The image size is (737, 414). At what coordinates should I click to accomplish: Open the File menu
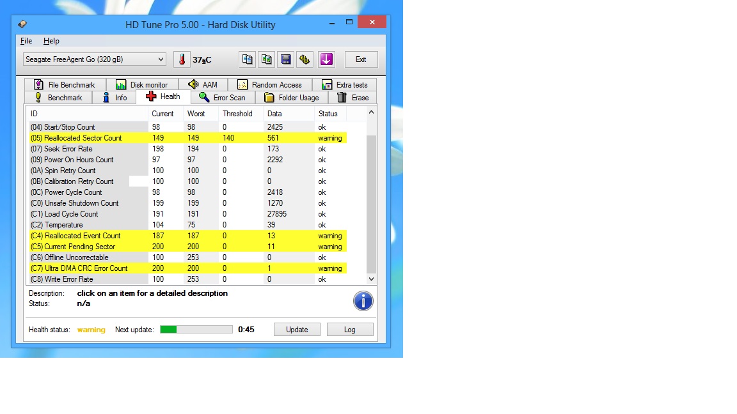coord(26,41)
